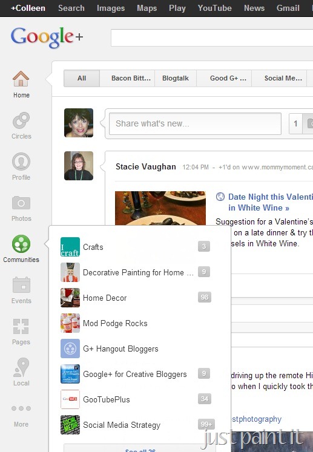Open the Communities sidebar icon

coord(21,244)
